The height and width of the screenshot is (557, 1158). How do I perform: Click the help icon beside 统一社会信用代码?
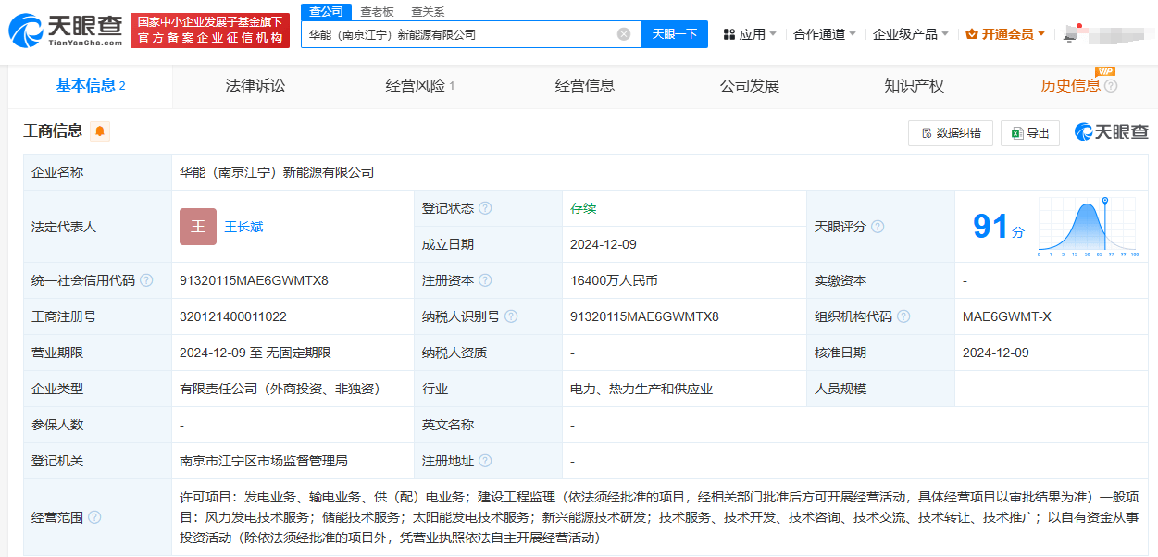point(145,279)
